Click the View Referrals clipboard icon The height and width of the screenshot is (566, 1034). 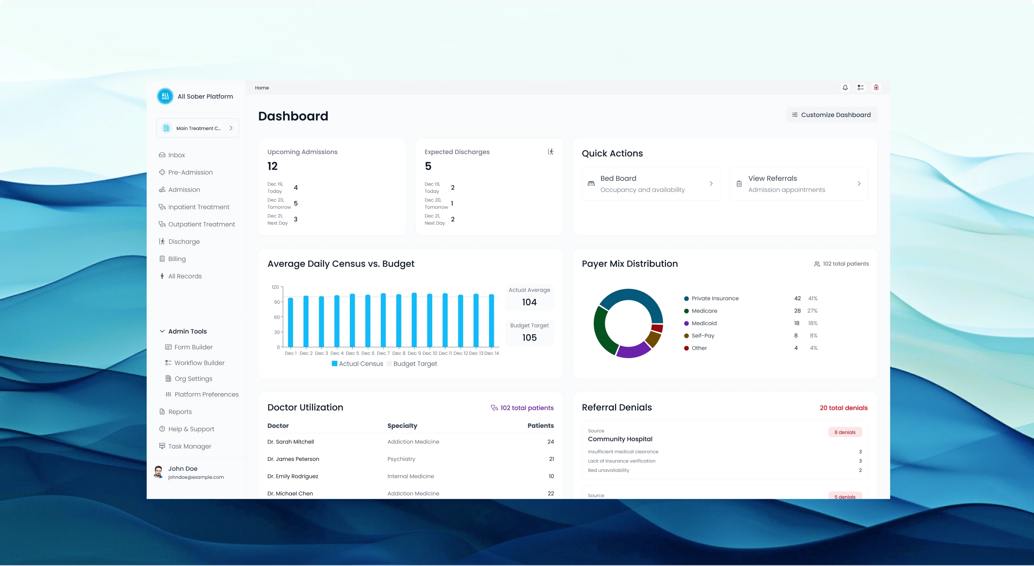pyautogui.click(x=739, y=184)
